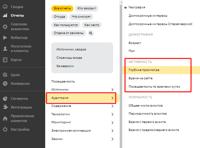Click the Настройка gear icon
This screenshot has width=200, height=148.
pos(5,129)
